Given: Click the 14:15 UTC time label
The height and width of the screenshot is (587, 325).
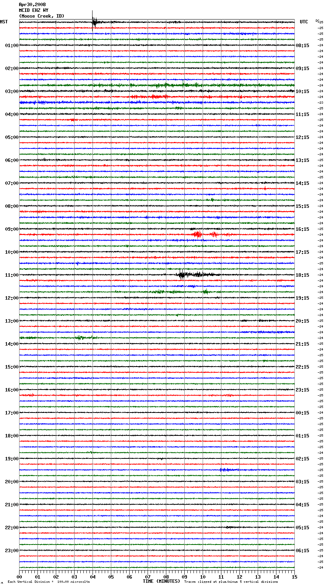Looking at the screenshot, I should 302,183.
